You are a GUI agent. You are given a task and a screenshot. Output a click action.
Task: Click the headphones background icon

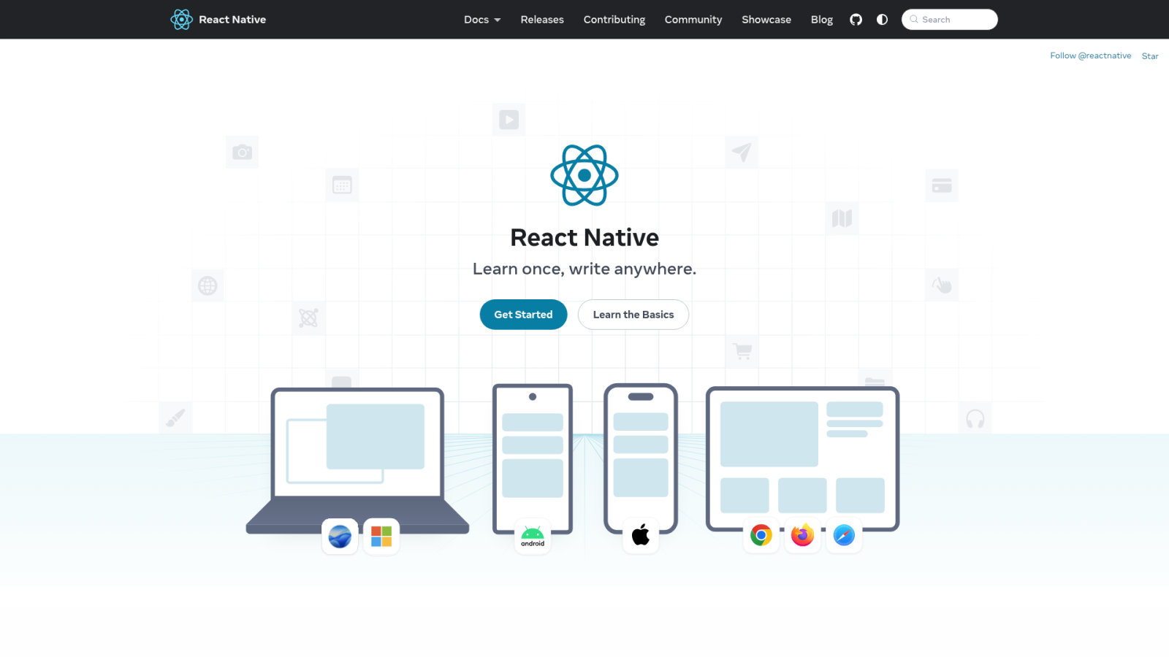coord(975,418)
